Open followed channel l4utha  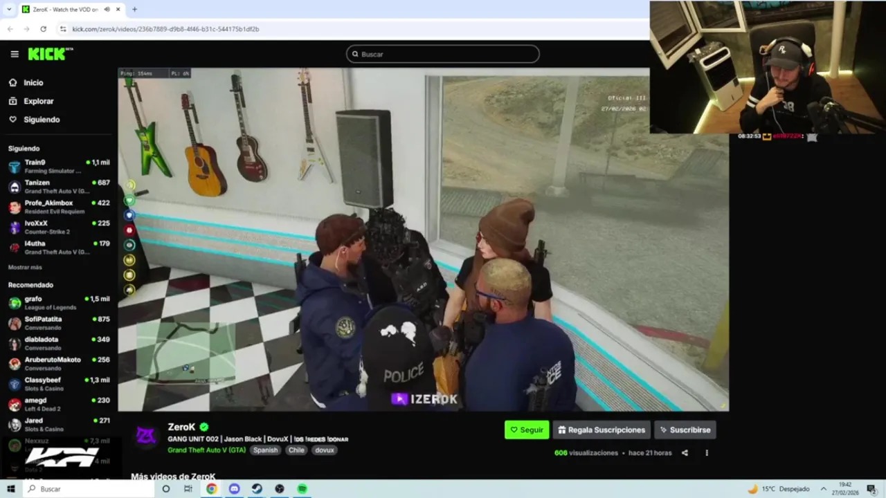coord(59,247)
